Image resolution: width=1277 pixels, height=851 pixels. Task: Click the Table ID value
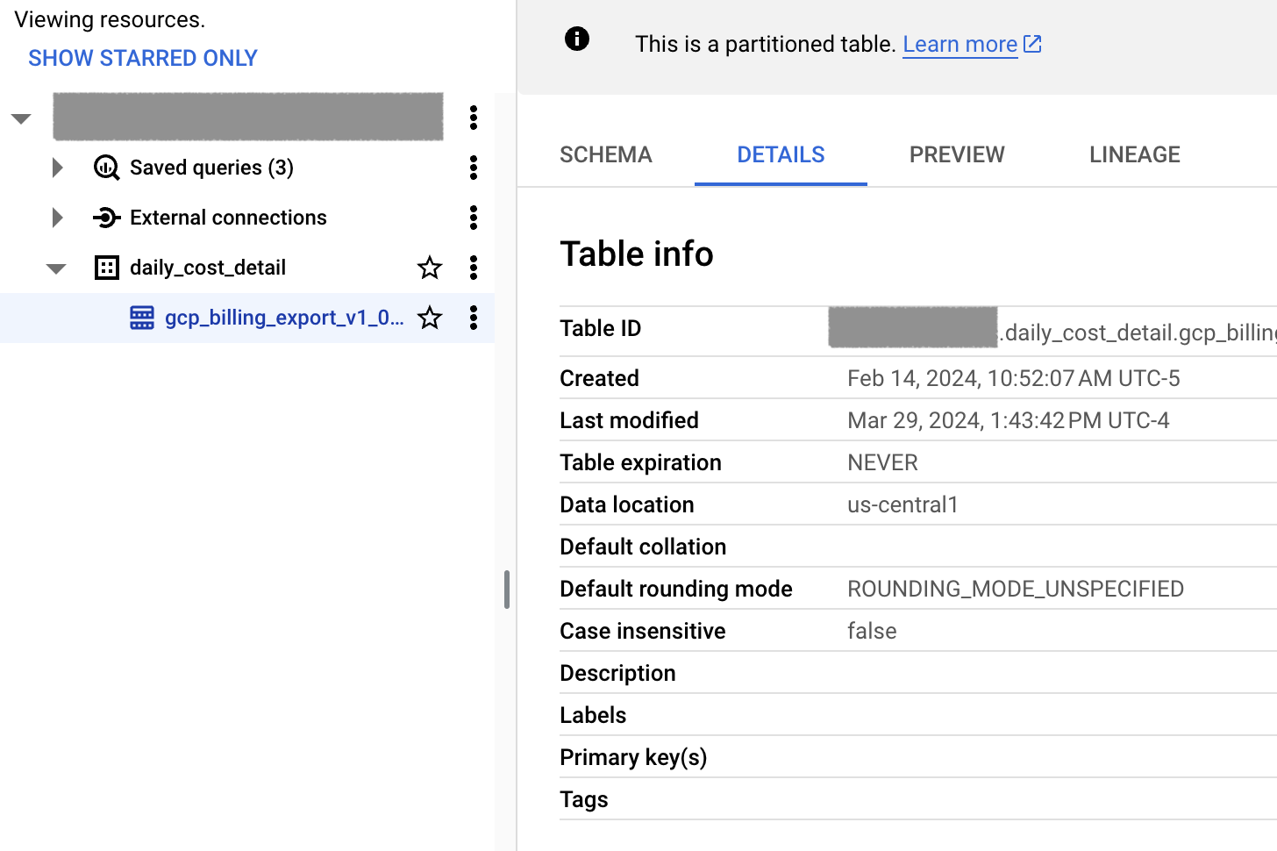point(1052,331)
